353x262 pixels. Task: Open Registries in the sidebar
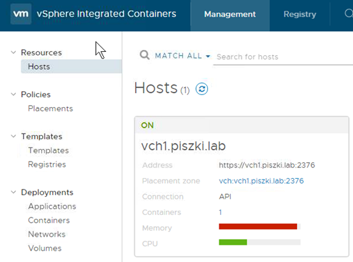pyautogui.click(x=47, y=164)
